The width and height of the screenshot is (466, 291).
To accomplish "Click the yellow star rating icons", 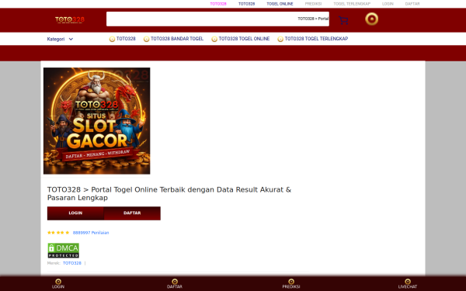I will (x=58, y=233).
